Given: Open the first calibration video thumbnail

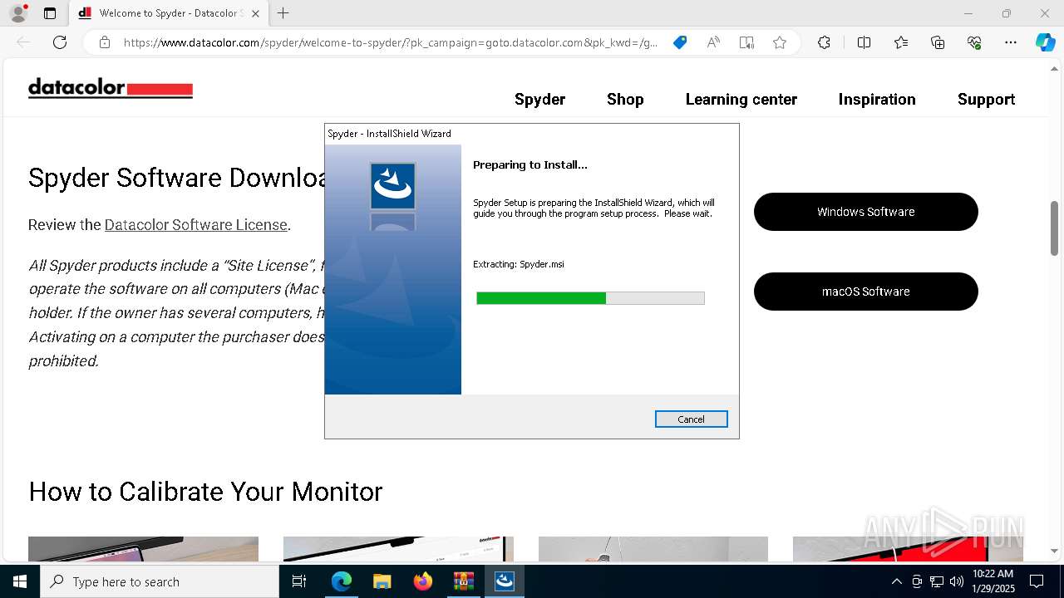Looking at the screenshot, I should tap(143, 549).
